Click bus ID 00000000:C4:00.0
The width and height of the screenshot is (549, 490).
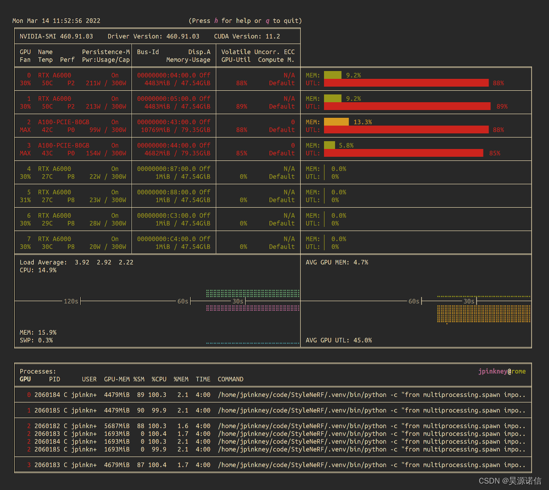point(166,239)
